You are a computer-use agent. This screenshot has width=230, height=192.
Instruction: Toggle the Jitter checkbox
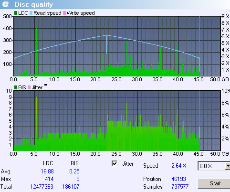pyautogui.click(x=115, y=163)
